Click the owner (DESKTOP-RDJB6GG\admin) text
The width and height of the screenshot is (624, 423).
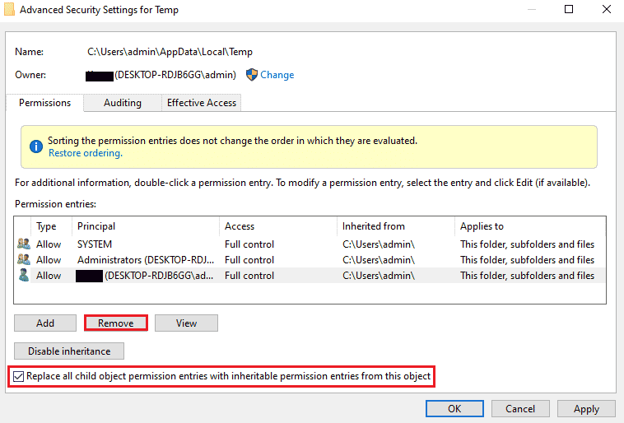point(175,75)
